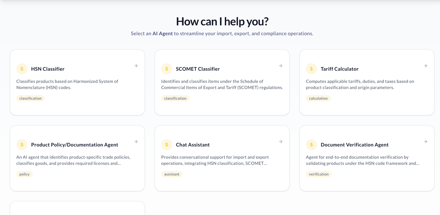Select the Tariff Calculator title text
This screenshot has width=440, height=215.
point(340,69)
